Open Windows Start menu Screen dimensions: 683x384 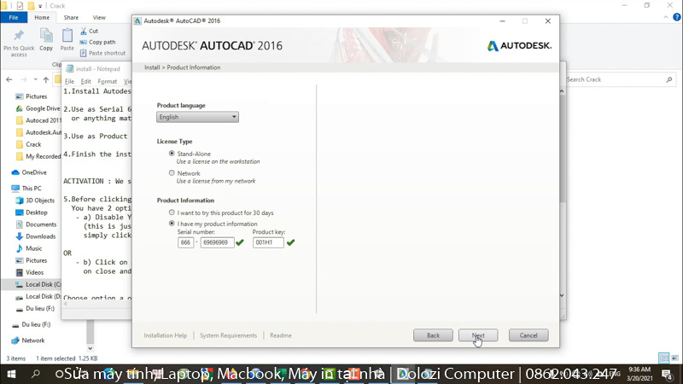coord(12,375)
